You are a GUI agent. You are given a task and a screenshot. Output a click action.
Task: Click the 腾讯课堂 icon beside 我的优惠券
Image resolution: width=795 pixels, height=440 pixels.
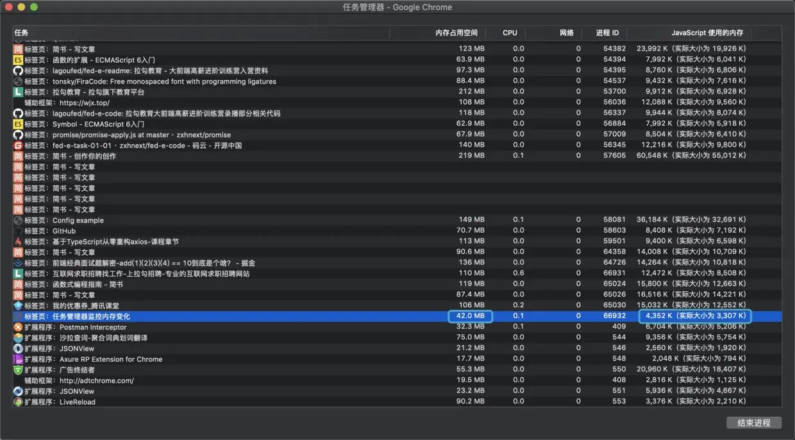18,305
